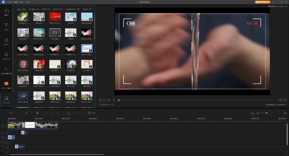
Task: Select 'Advertising' music thumbnail
Action: point(55,80)
